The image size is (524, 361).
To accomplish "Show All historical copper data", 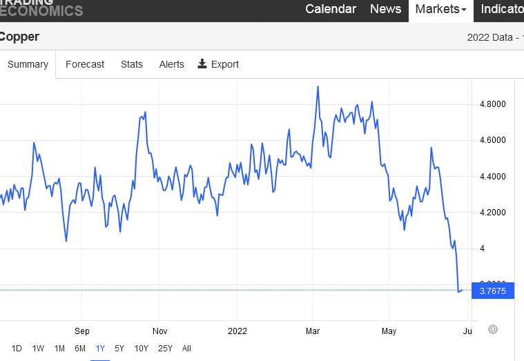I will click(186, 349).
